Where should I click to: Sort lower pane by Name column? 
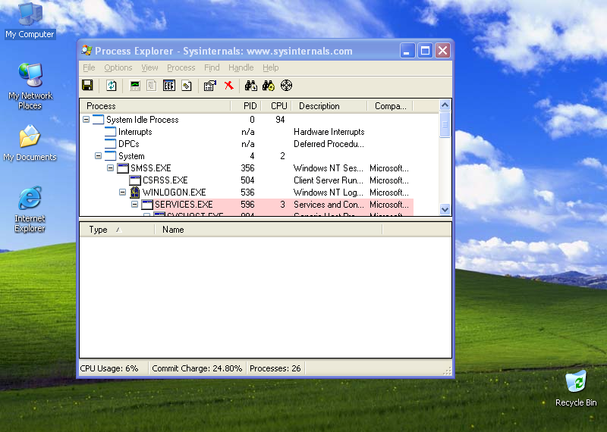(269, 230)
